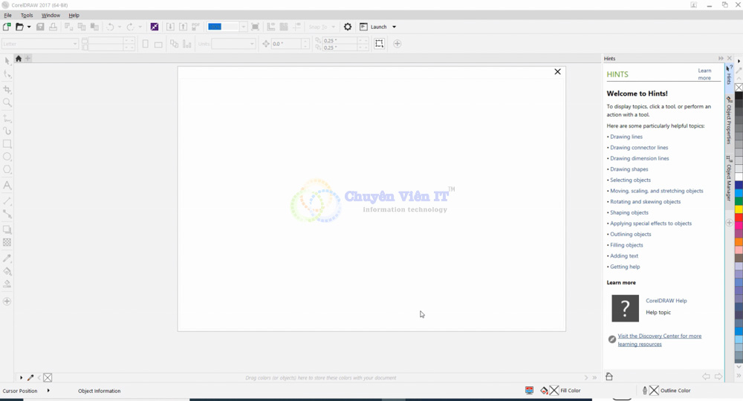
Task: Select the Pick tool in toolbox
Action: click(7, 61)
